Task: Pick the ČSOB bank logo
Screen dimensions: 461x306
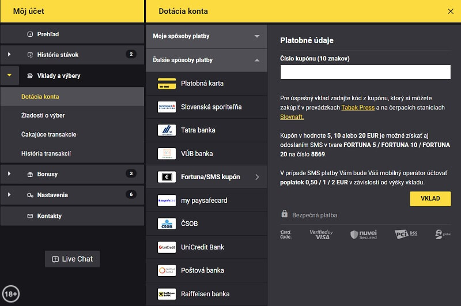Action: point(167,224)
